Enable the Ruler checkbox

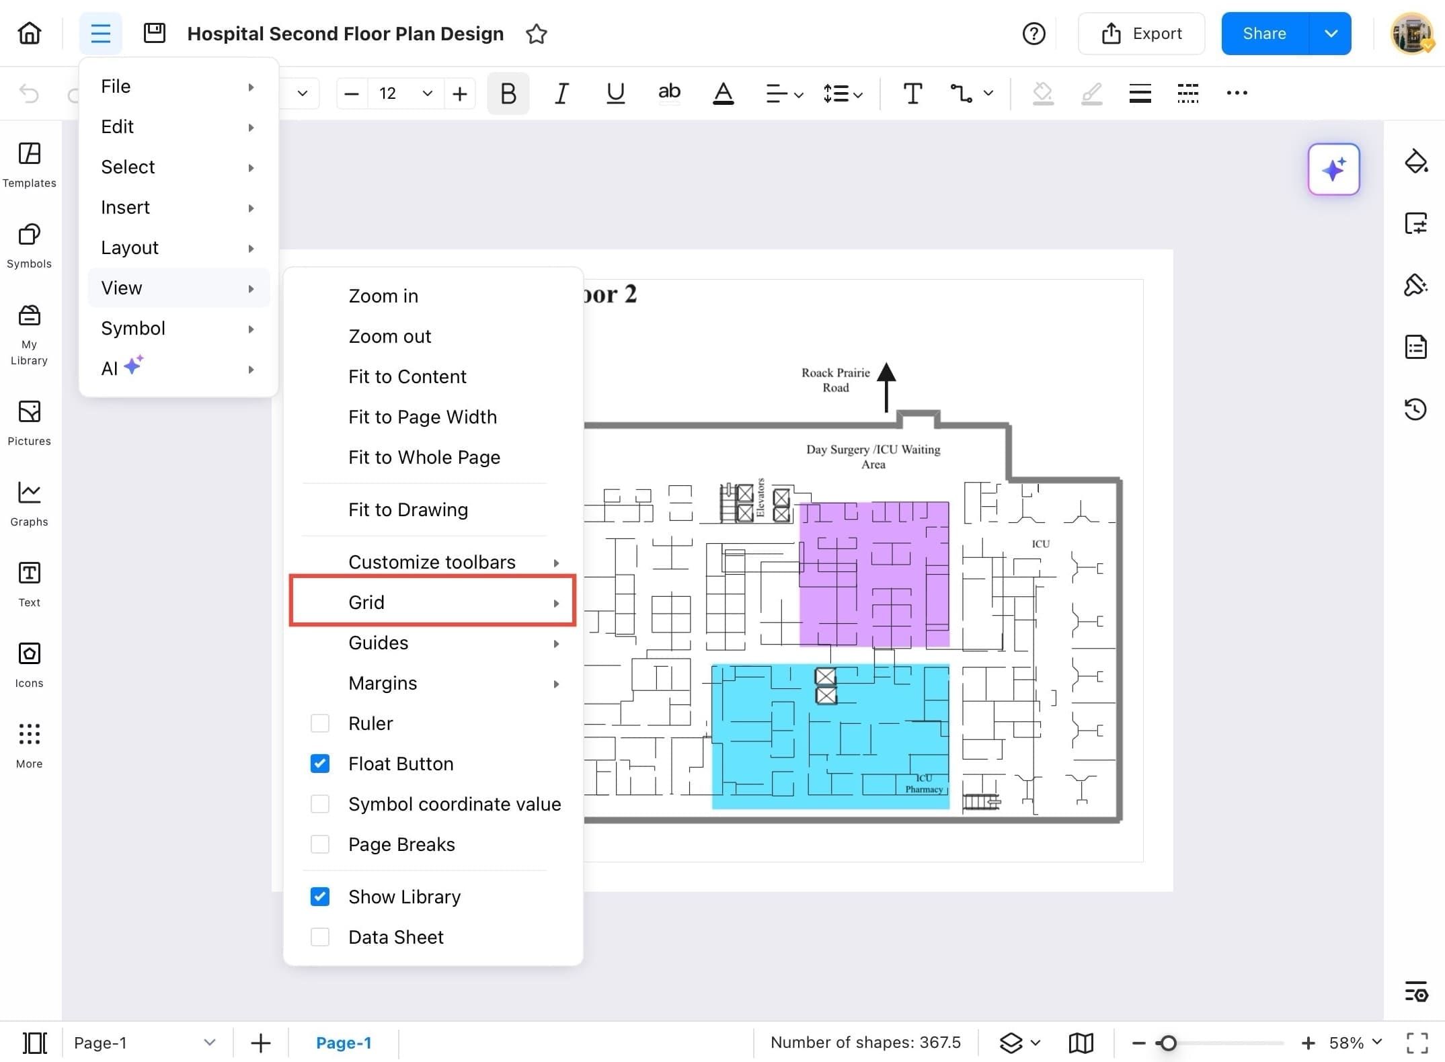pos(320,723)
